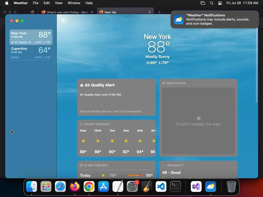The image size is (263, 197).
Task: Toggle the Weather sidebar icon
Action: point(64,21)
